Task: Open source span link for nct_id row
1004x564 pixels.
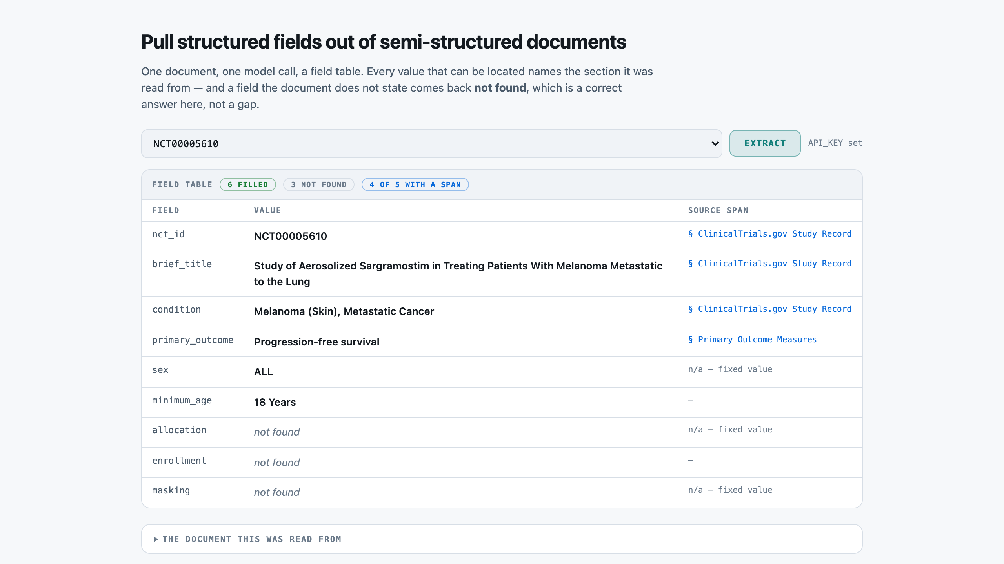Action: (x=770, y=234)
